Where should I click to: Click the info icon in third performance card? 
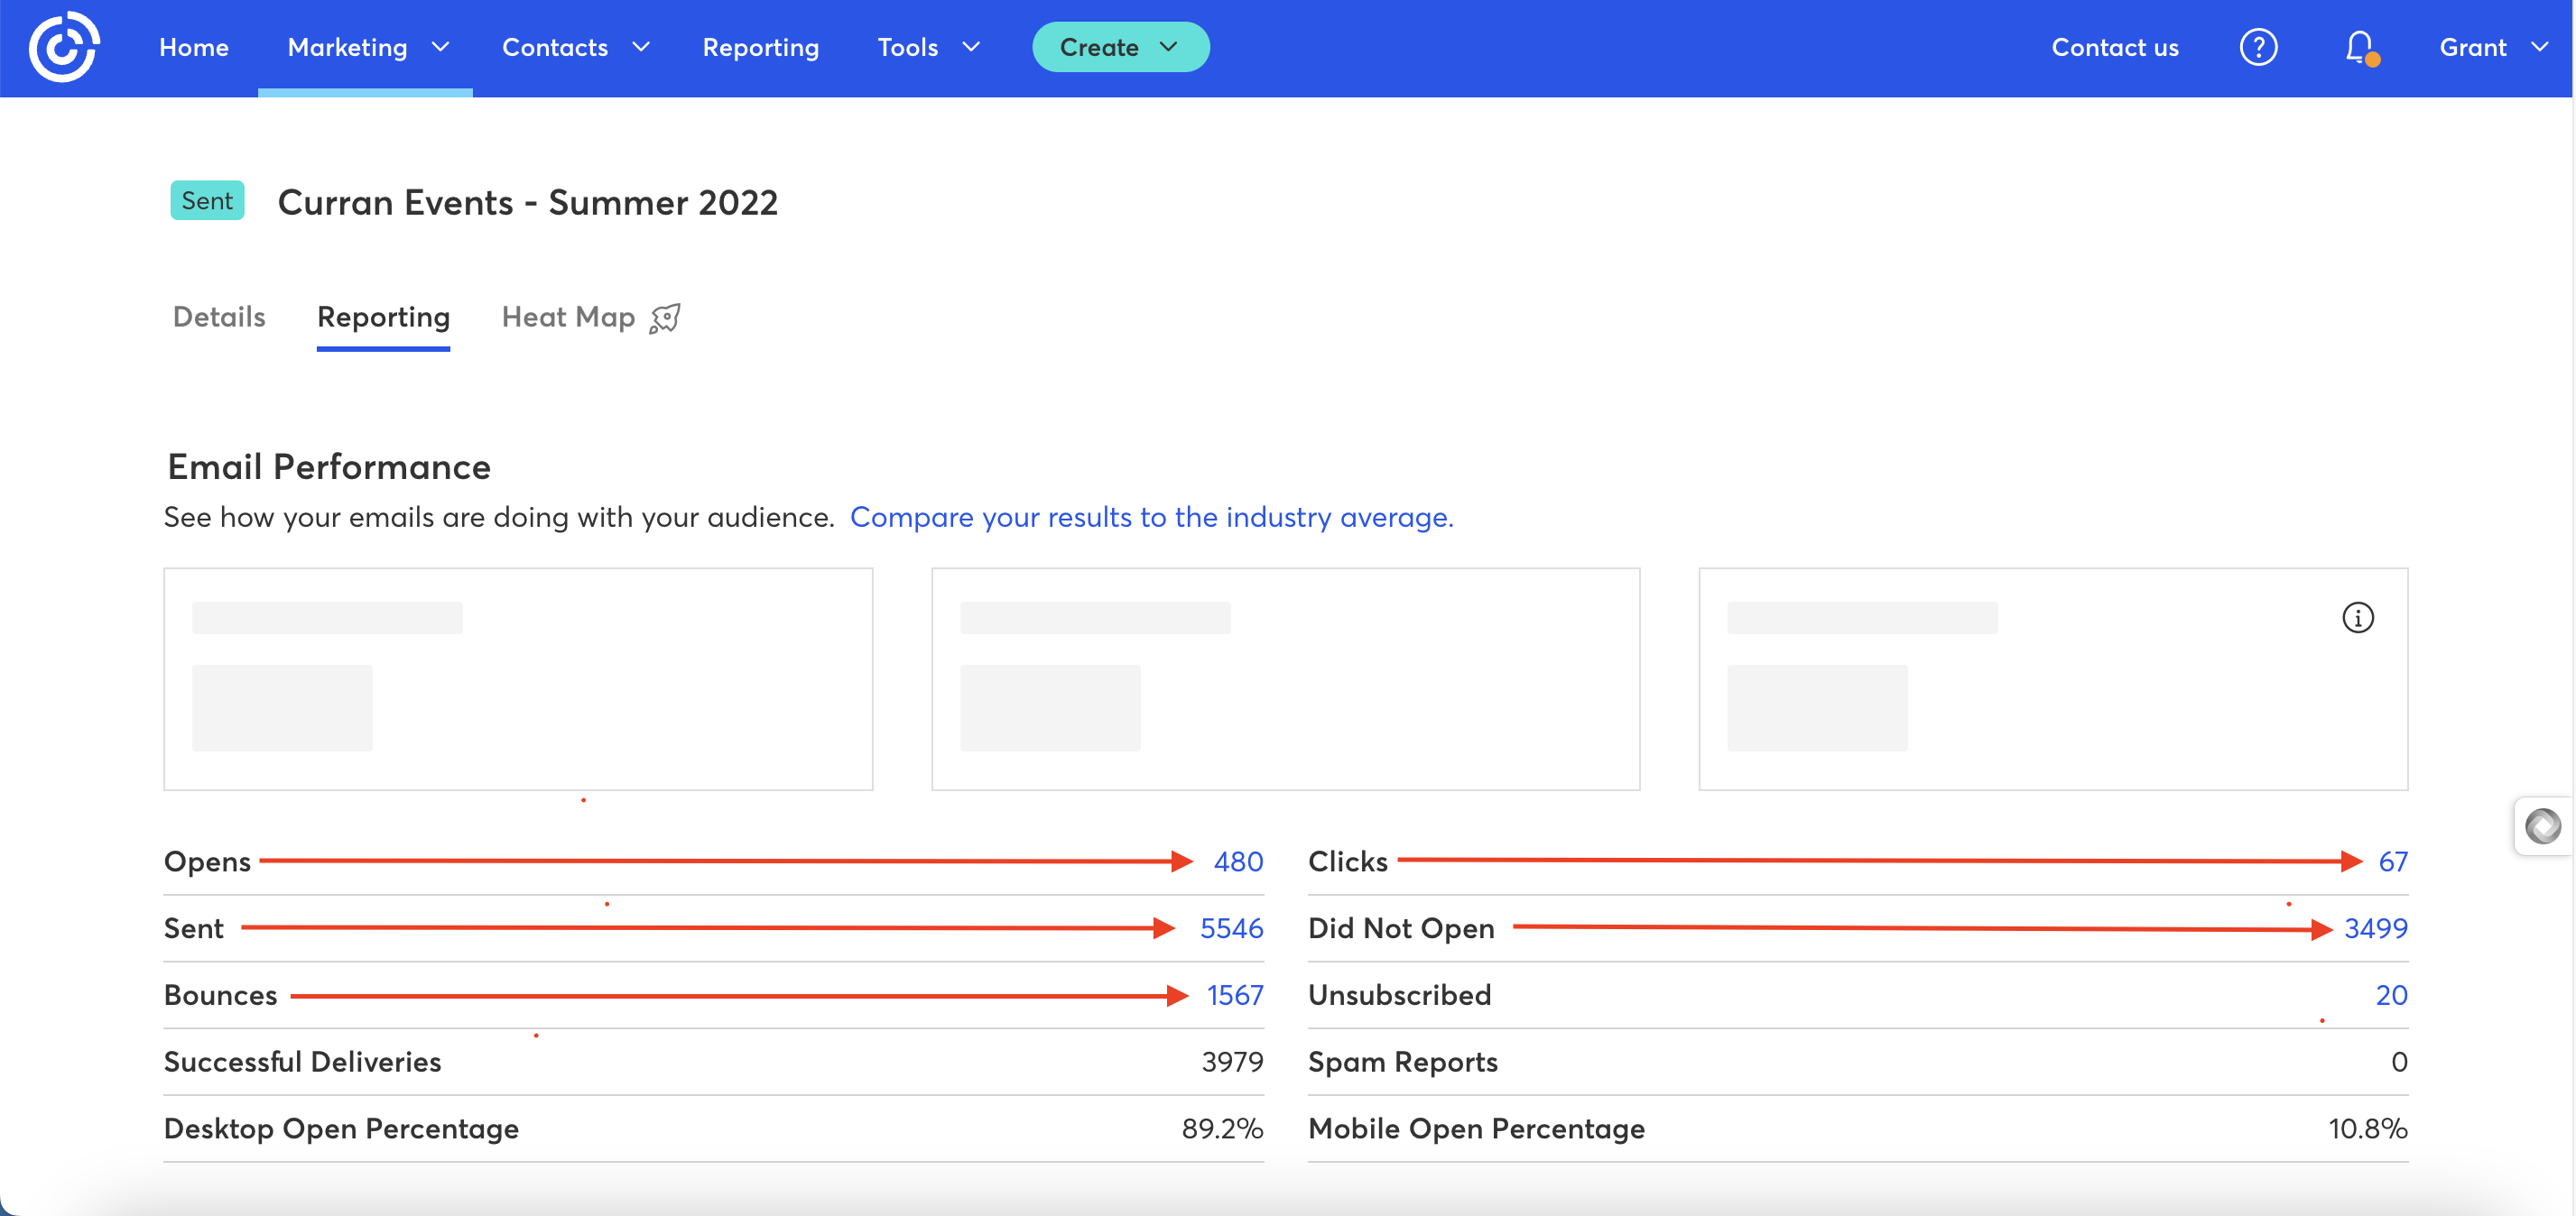[x=2357, y=618]
